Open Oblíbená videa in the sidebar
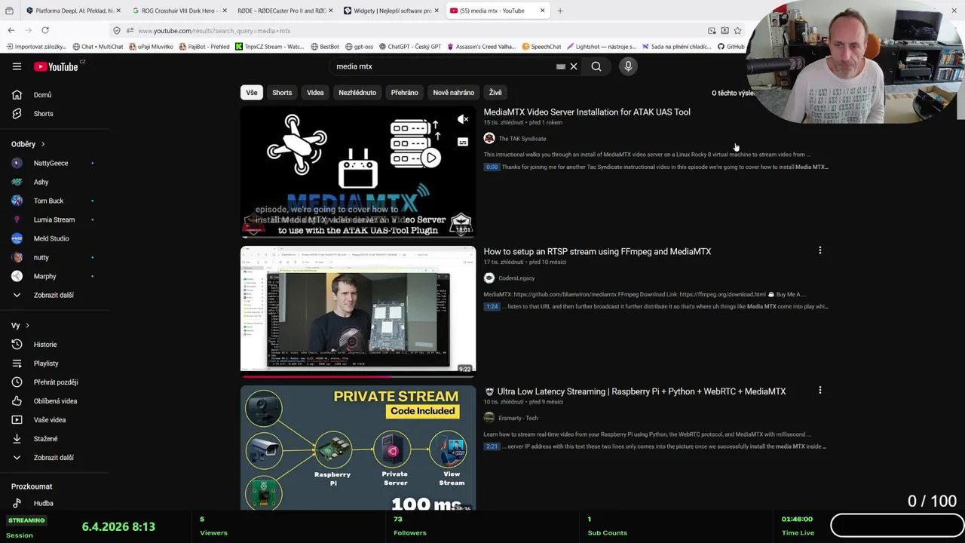 (55, 401)
